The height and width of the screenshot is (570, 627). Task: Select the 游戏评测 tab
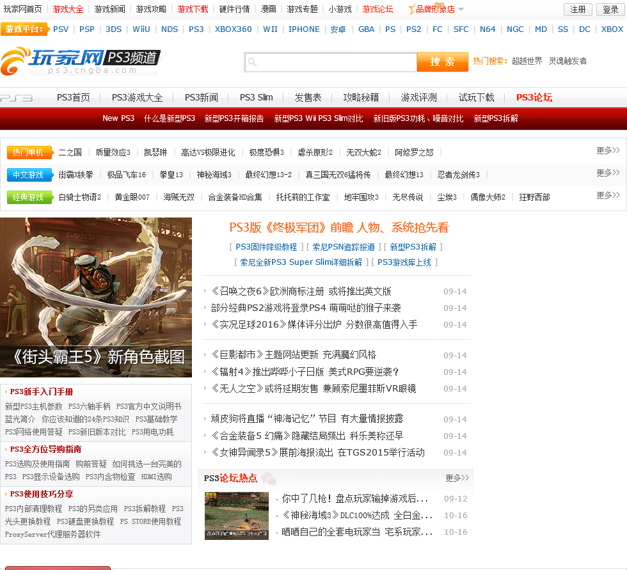[418, 97]
